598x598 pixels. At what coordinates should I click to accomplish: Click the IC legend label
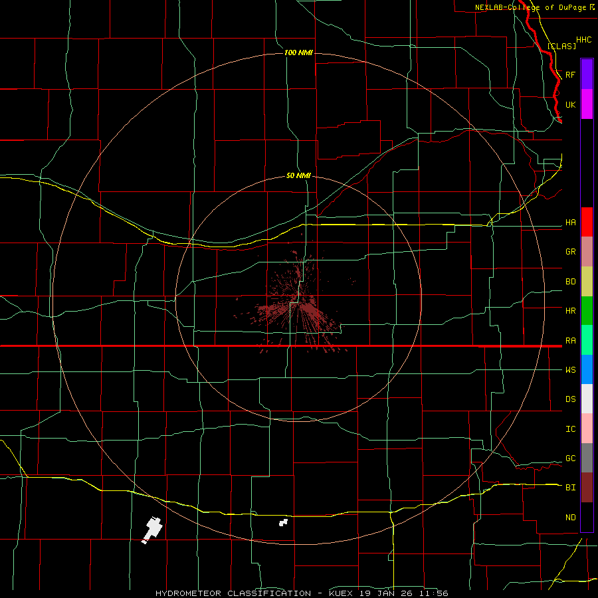point(571,429)
